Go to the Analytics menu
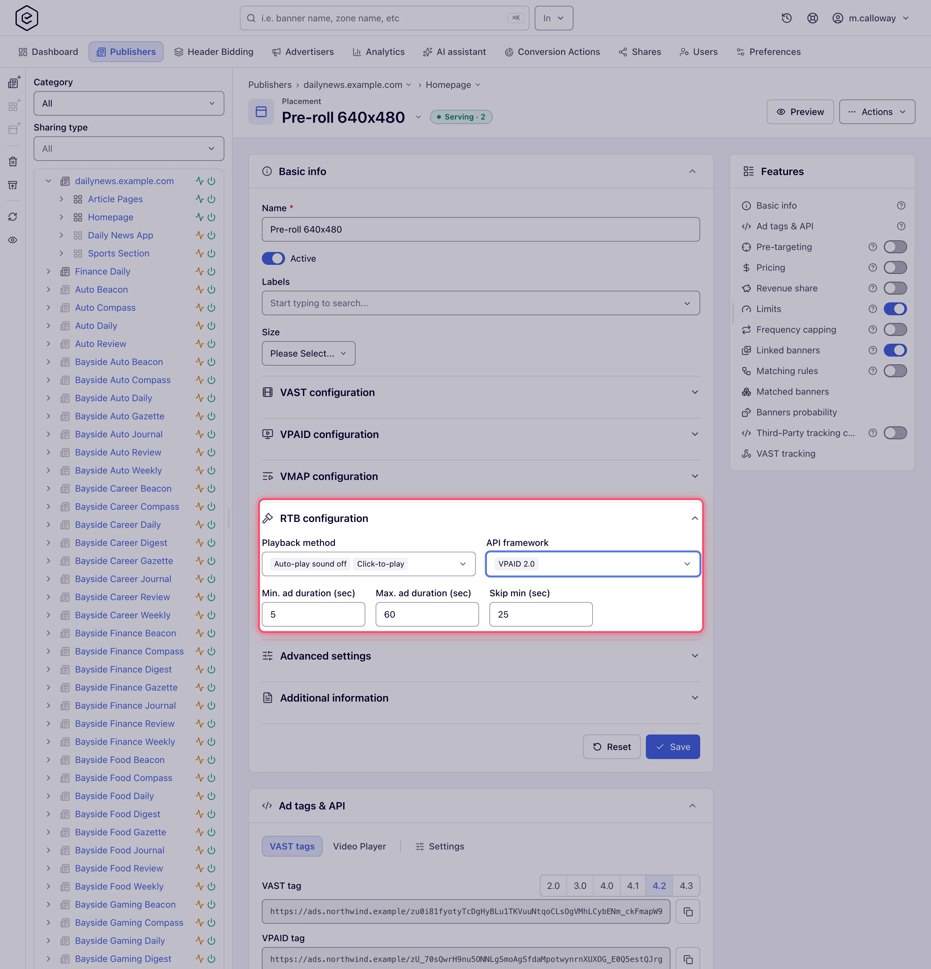 [379, 52]
